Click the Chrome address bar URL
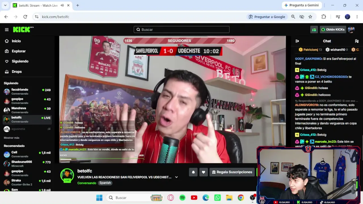This screenshot has width=363, height=204. tap(56, 17)
